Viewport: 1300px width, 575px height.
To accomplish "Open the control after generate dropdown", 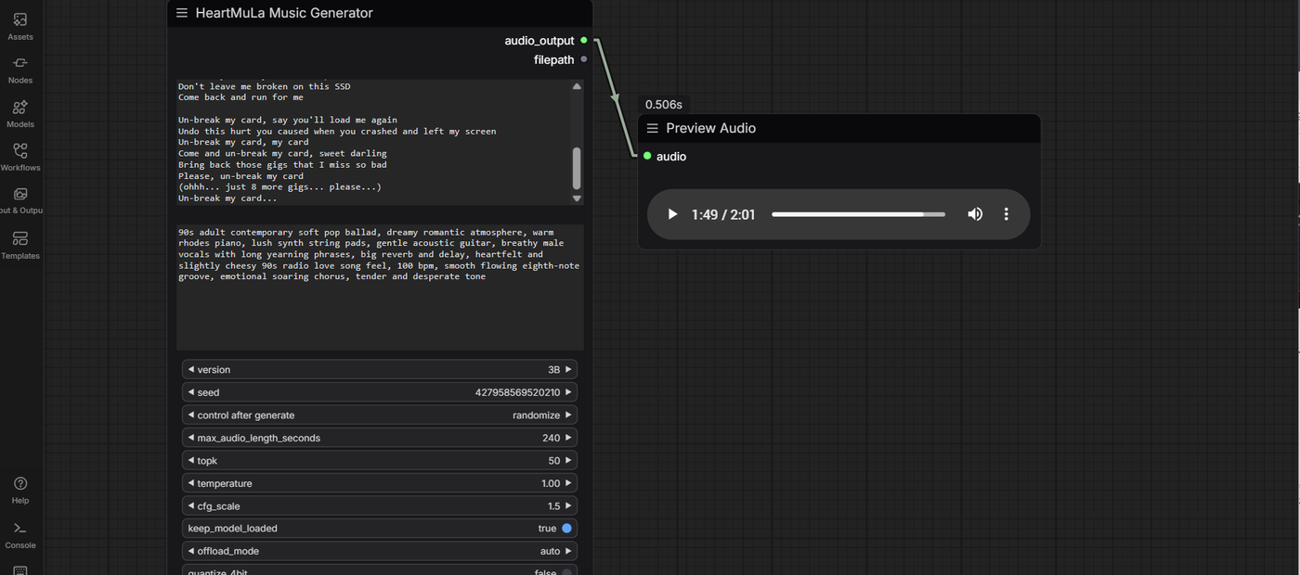I will coord(379,415).
